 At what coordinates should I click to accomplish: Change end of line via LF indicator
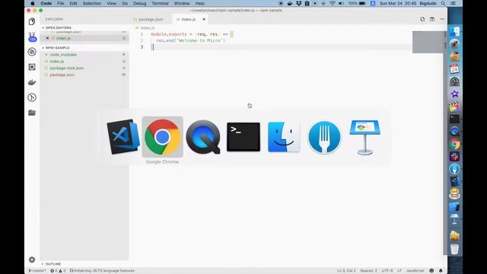399,271
